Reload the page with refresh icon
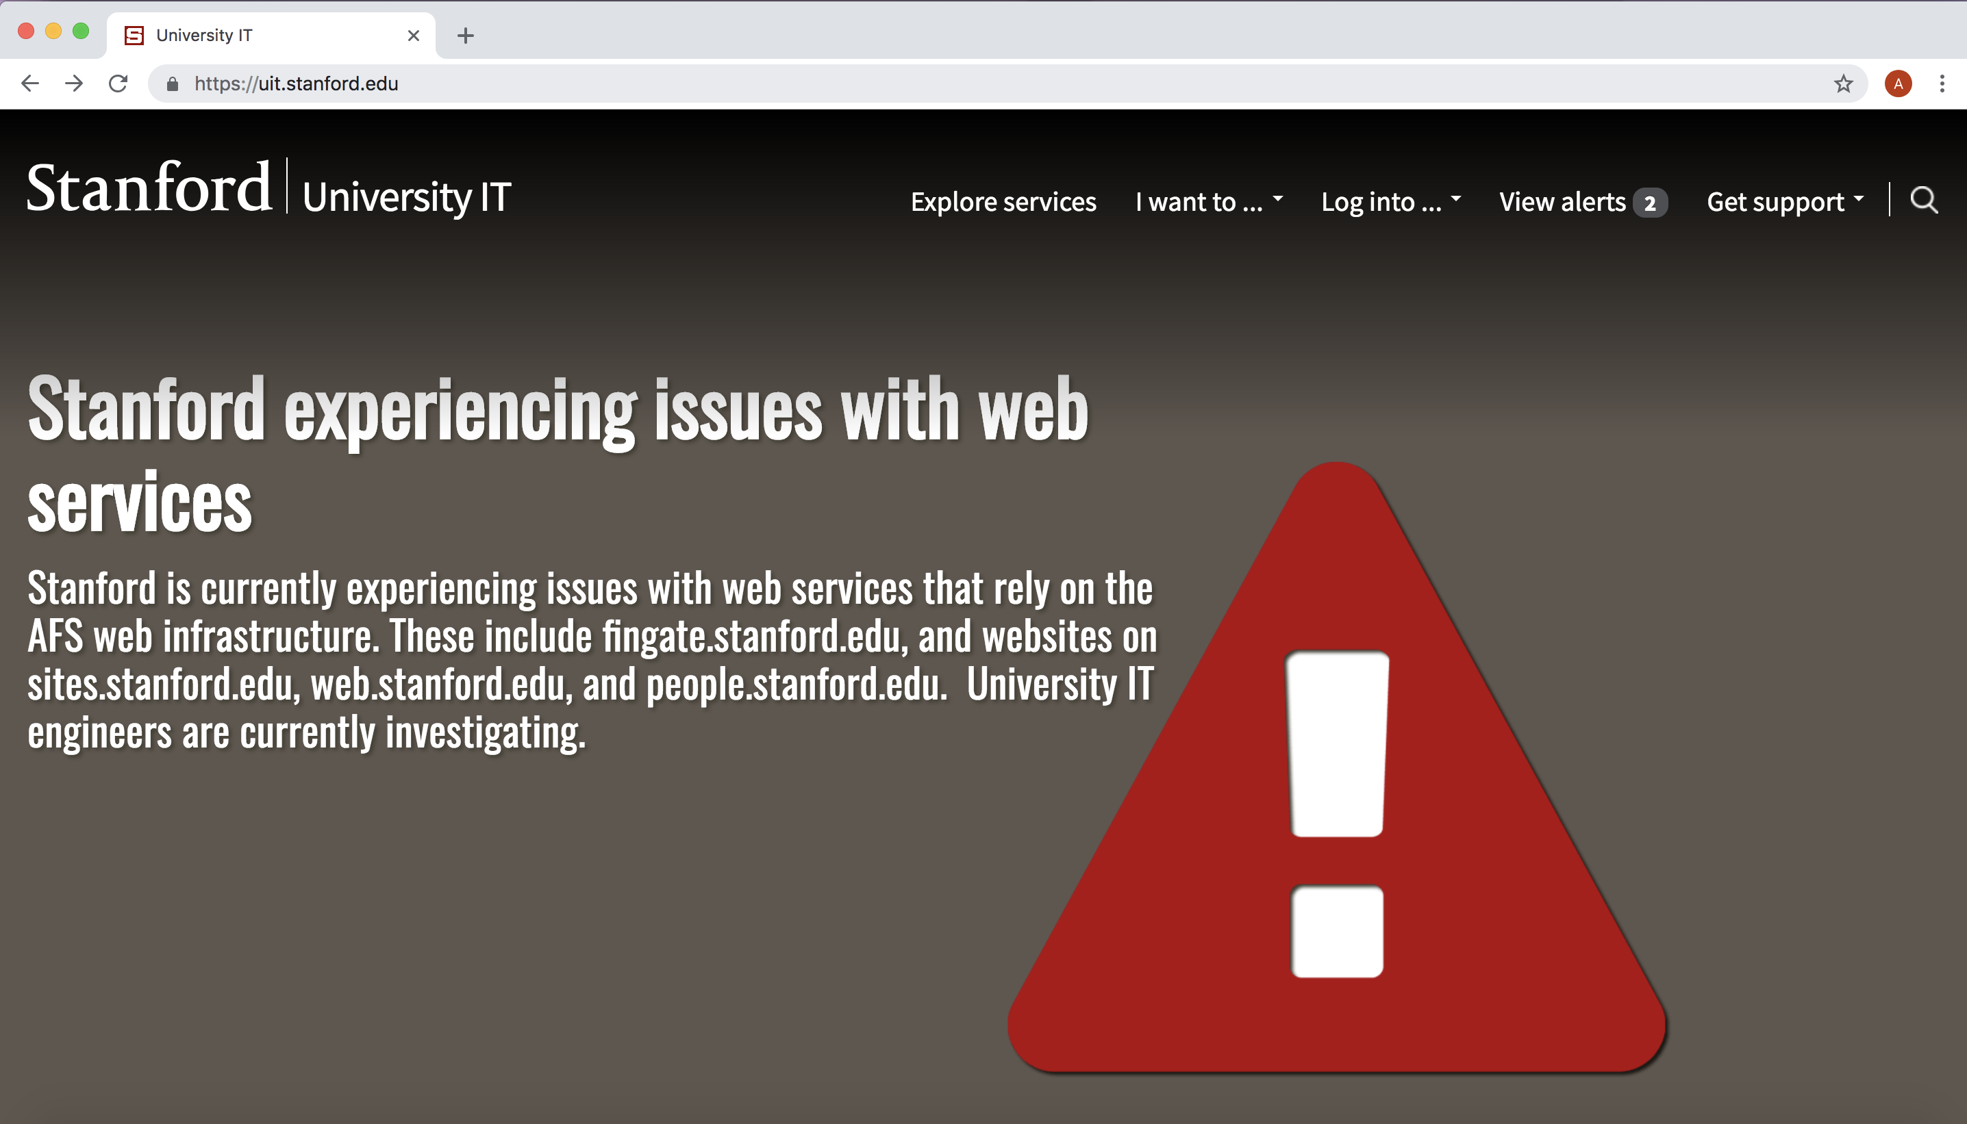1967x1124 pixels. [x=118, y=84]
